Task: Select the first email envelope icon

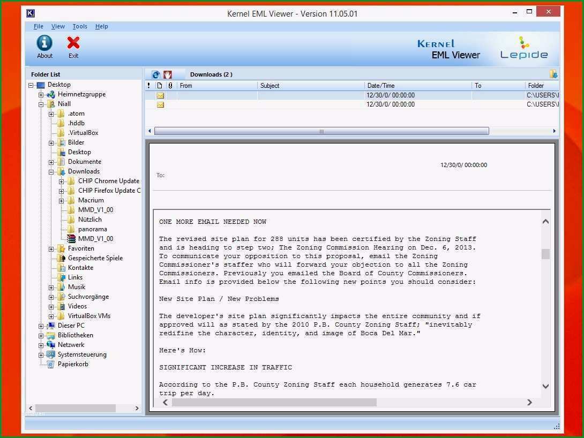Action: pyautogui.click(x=160, y=95)
